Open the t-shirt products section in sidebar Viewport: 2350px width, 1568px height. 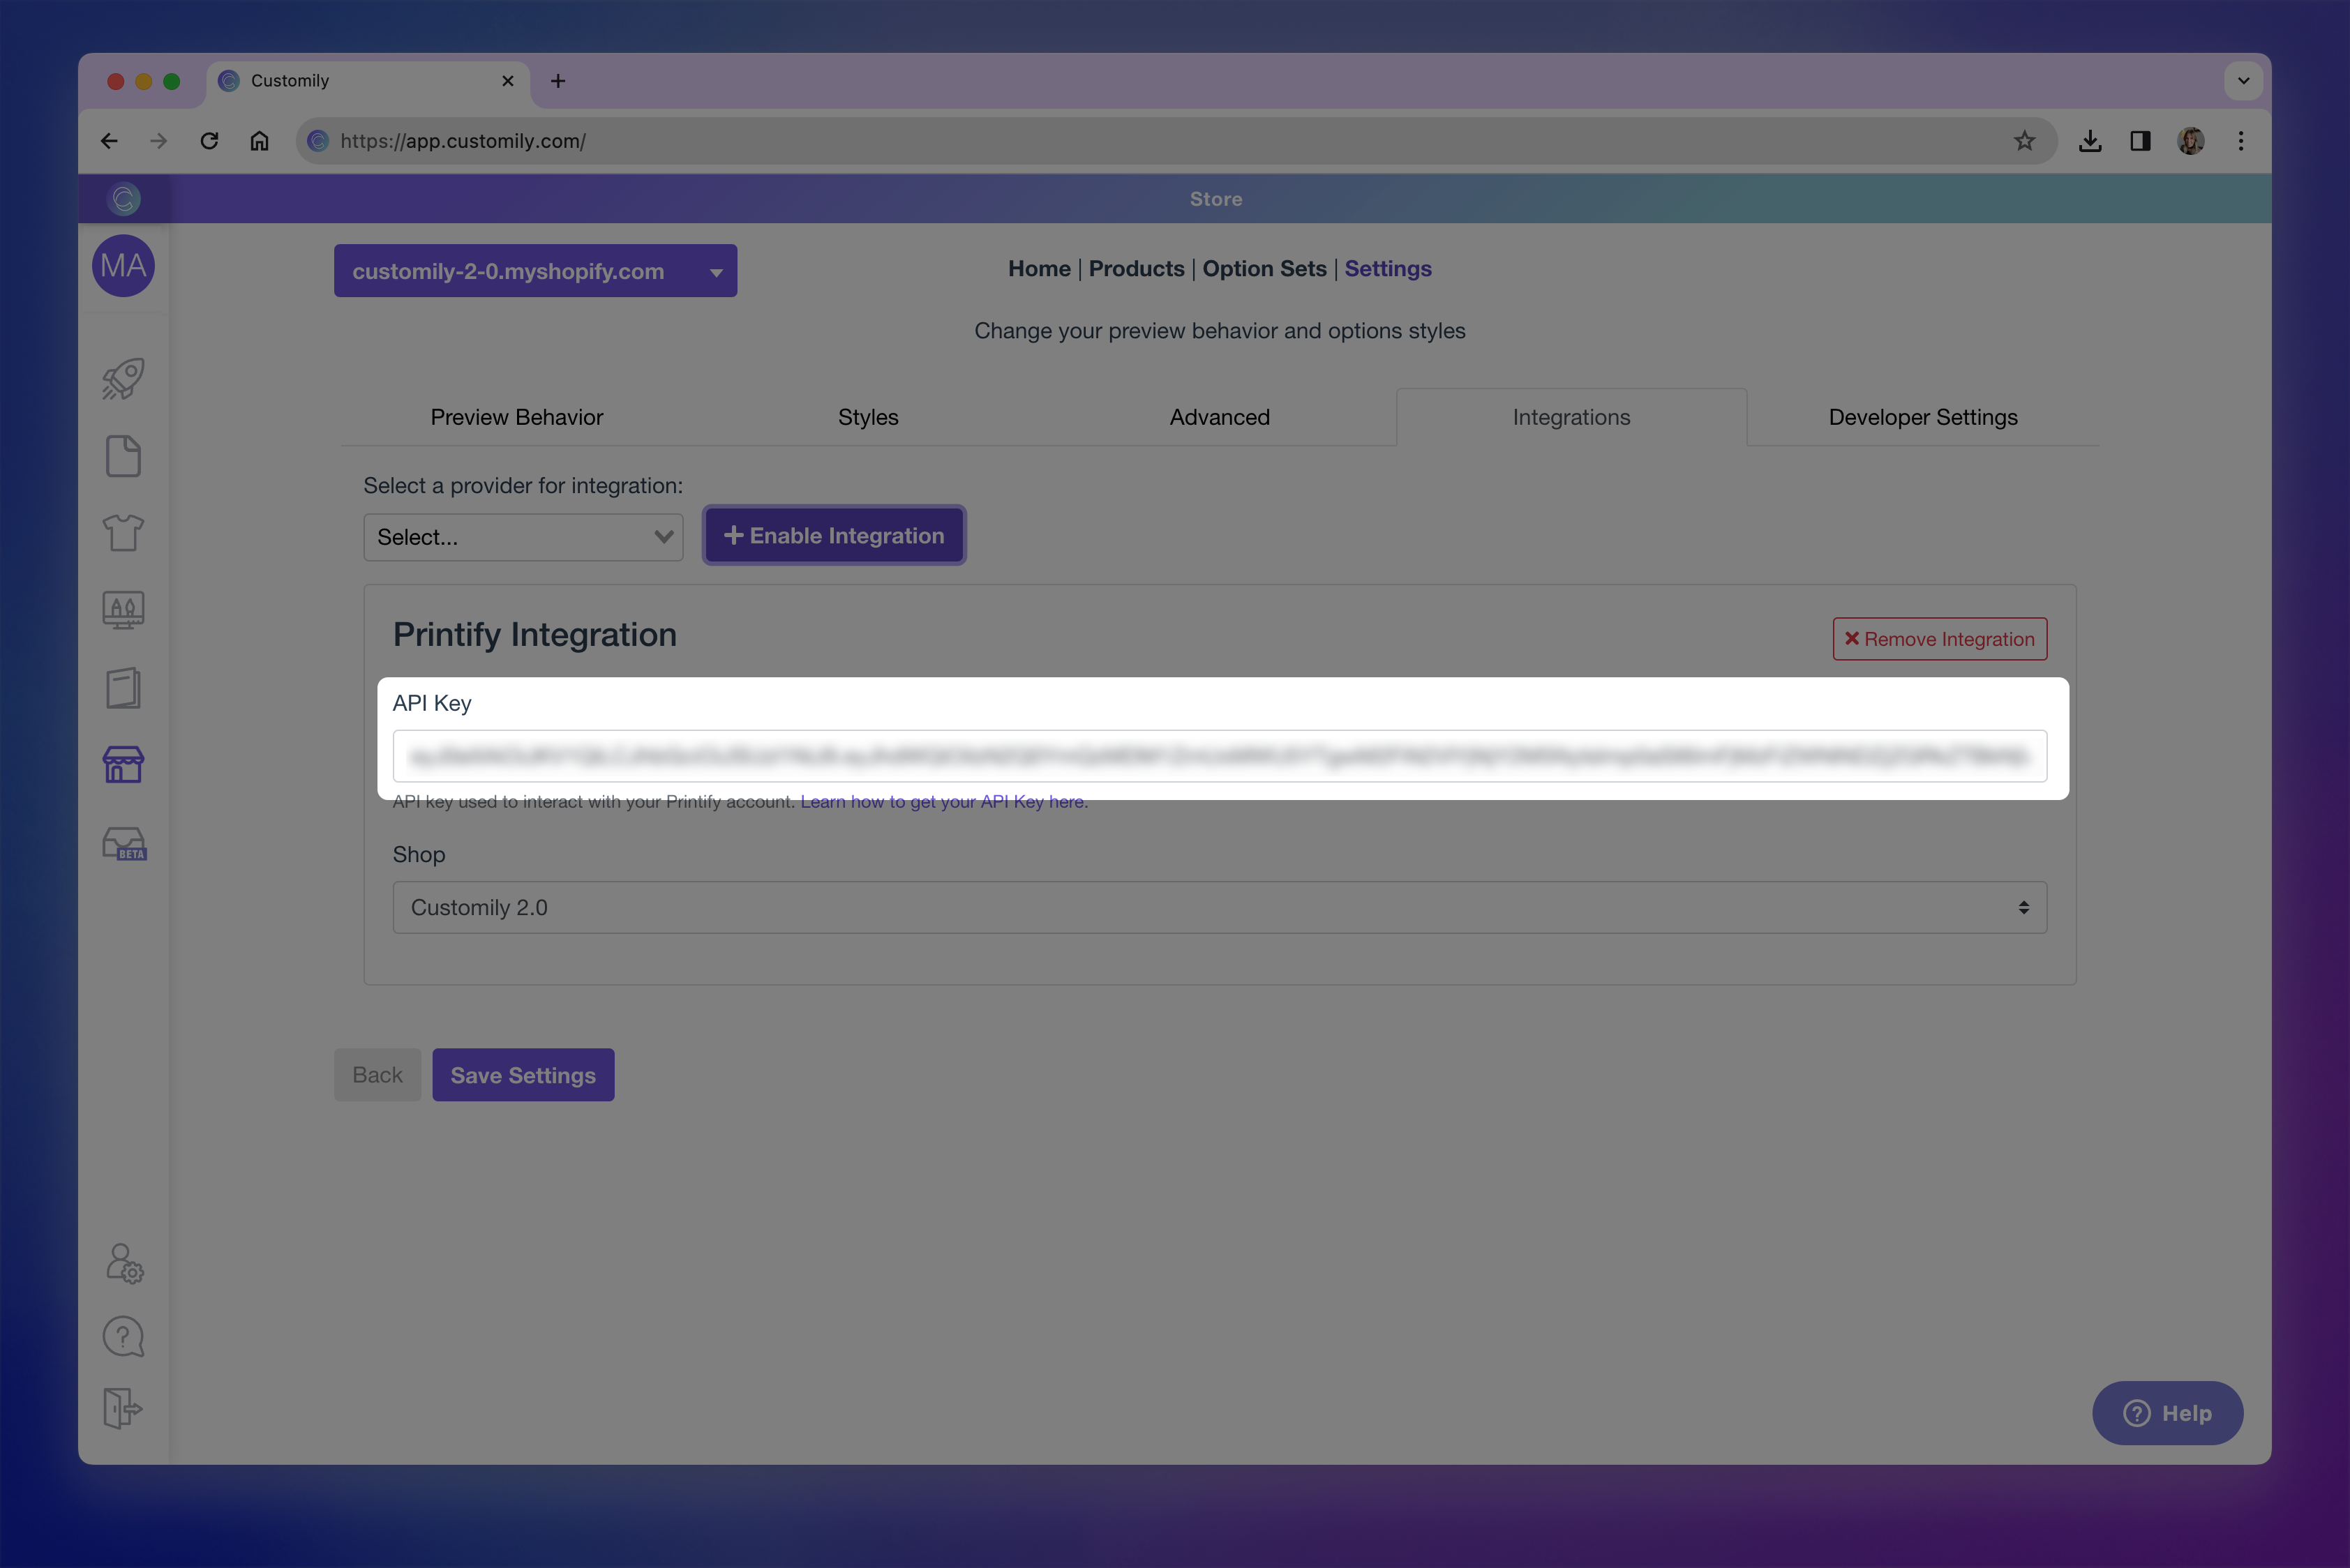click(x=122, y=533)
